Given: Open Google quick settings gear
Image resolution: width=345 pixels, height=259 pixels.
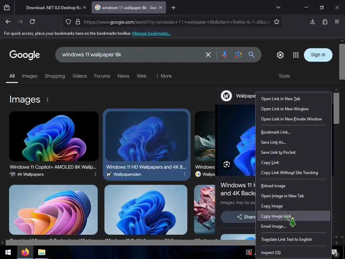Looking at the screenshot, I should coord(280,55).
